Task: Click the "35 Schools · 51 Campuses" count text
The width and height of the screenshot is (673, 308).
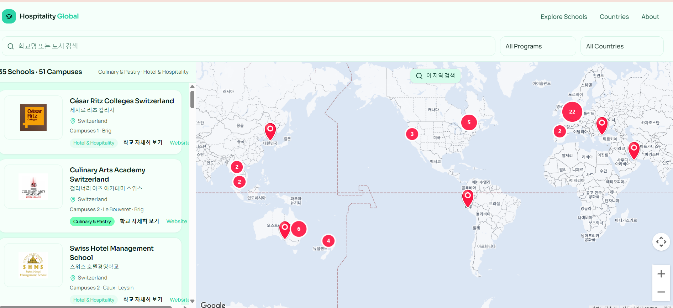Action: 41,72
